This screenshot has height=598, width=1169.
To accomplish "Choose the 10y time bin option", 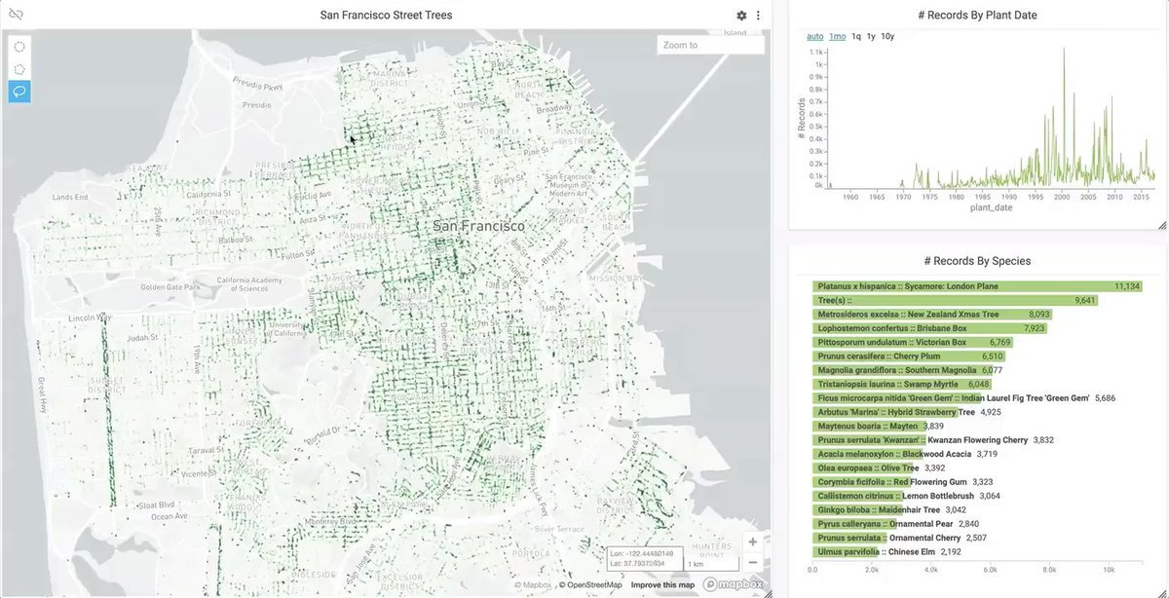I will click(x=887, y=37).
